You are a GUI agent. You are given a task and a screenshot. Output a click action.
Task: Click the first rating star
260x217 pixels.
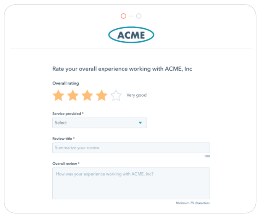point(58,96)
